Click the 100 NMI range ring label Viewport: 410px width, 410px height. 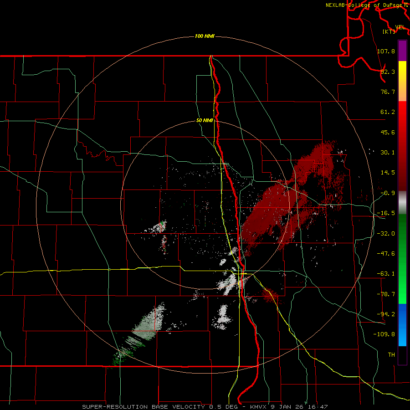click(x=205, y=36)
